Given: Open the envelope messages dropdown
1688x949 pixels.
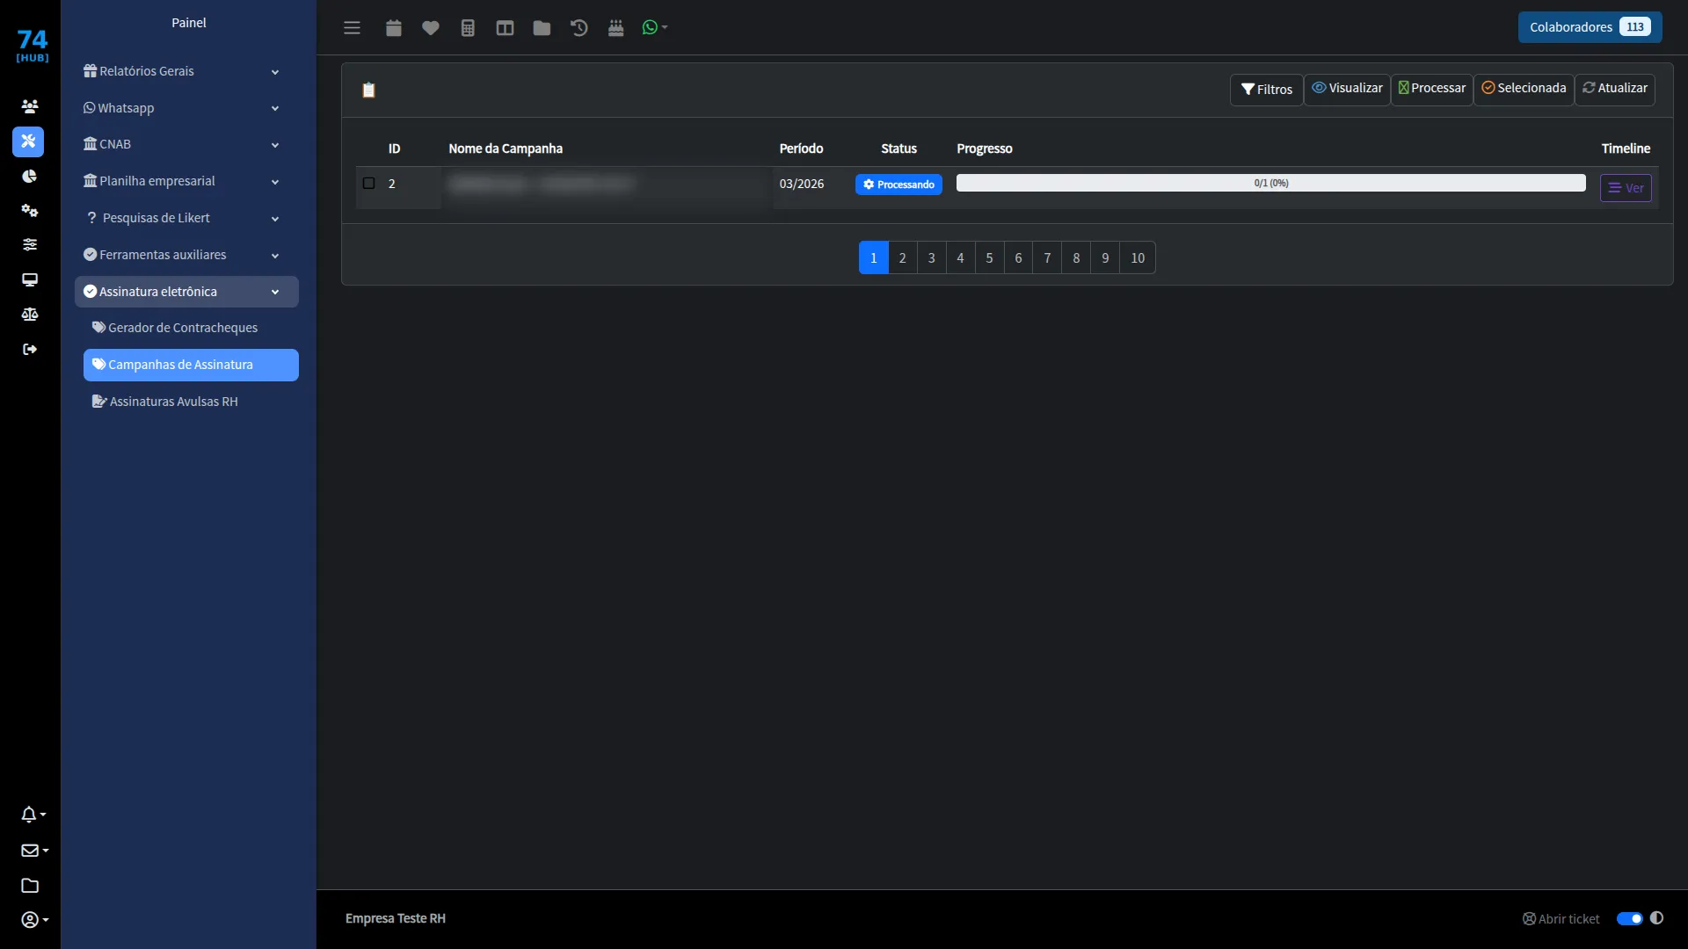Looking at the screenshot, I should [x=34, y=850].
